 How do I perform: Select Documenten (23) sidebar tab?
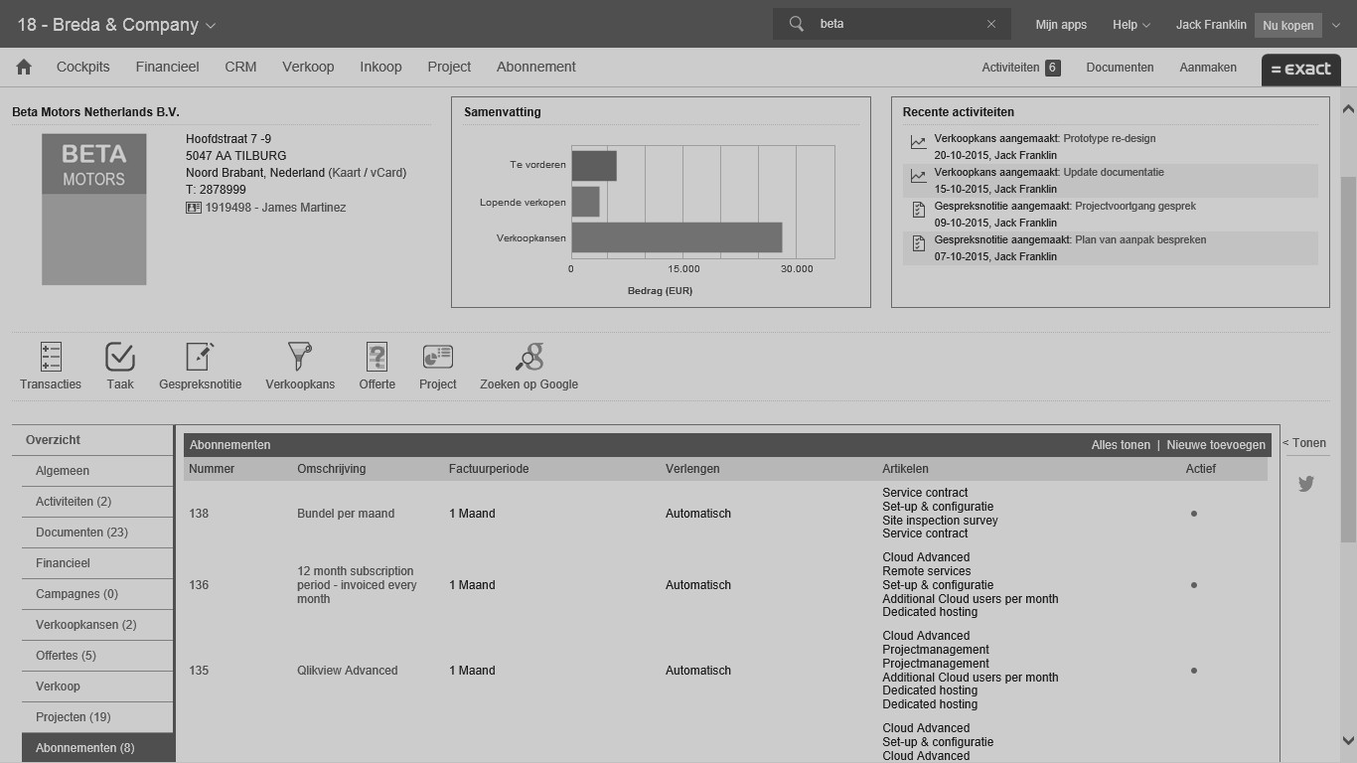(x=97, y=533)
